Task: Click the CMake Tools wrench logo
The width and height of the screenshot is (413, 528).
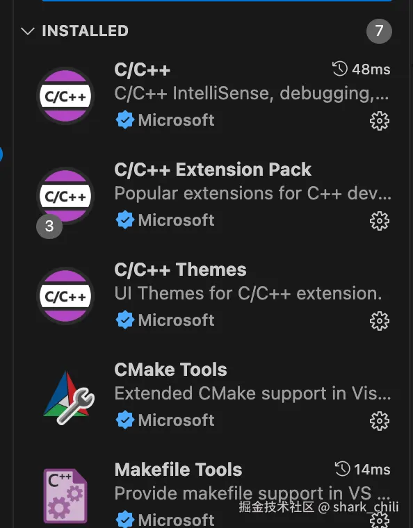Action: pos(69,397)
